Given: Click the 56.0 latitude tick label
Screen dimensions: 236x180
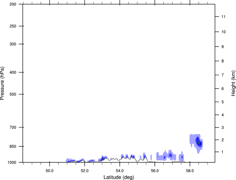Looking at the screenshot, I should (155, 171).
